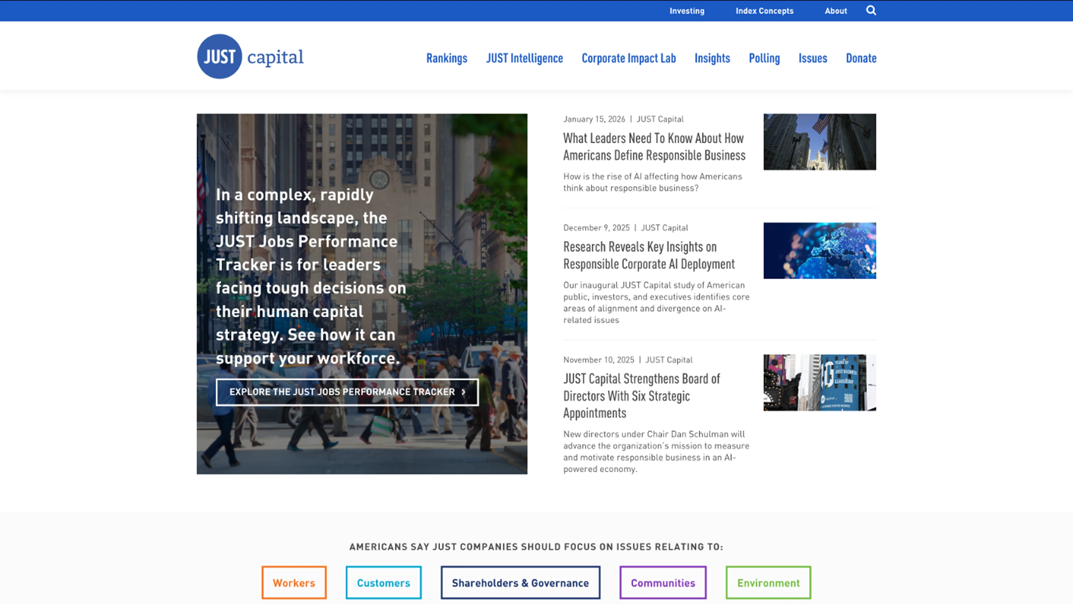The height and width of the screenshot is (604, 1073).
Task: Go to the Issues page
Action: [813, 58]
